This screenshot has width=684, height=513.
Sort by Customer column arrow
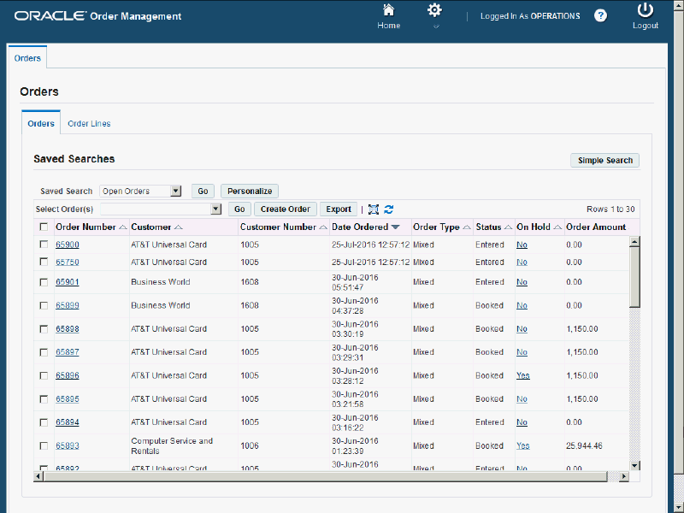pos(179,227)
